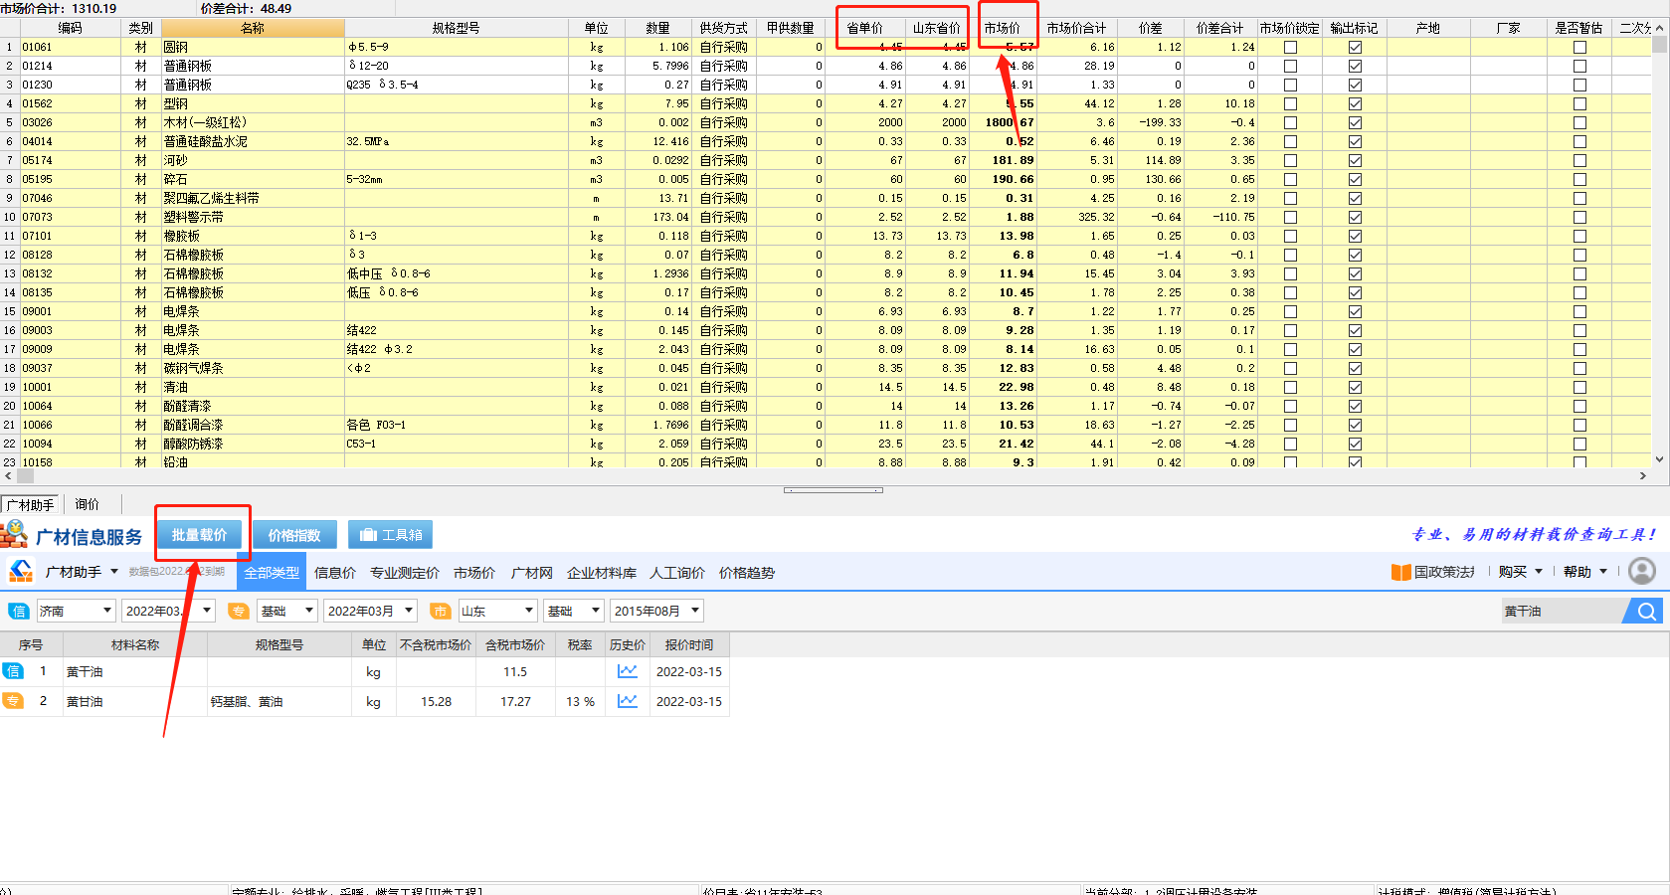
Task: Switch to the 企业材料库 tab
Action: click(x=602, y=573)
